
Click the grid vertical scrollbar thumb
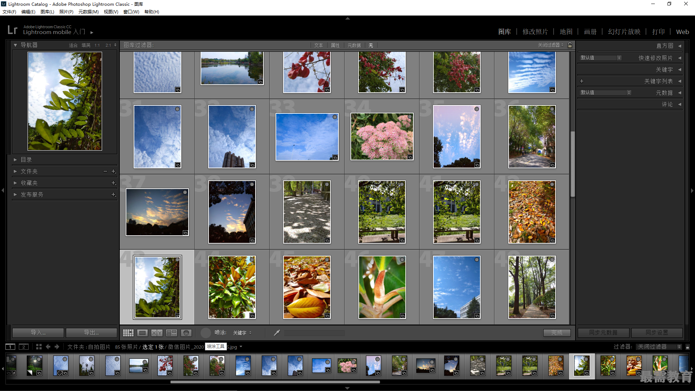click(x=573, y=164)
